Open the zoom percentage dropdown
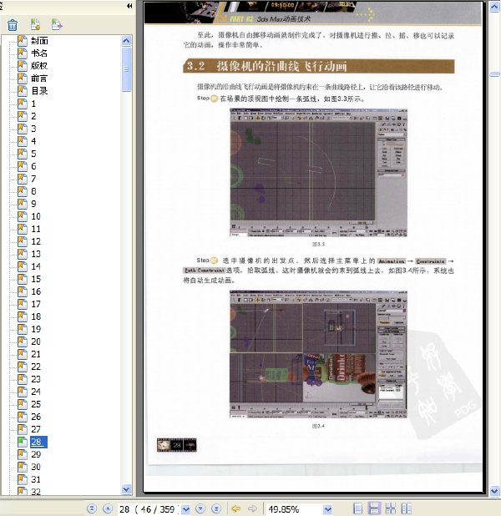This screenshot has height=516, width=501. [x=327, y=509]
